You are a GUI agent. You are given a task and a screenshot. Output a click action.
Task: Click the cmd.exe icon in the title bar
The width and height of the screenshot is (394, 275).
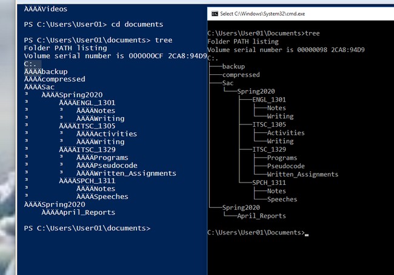213,13
